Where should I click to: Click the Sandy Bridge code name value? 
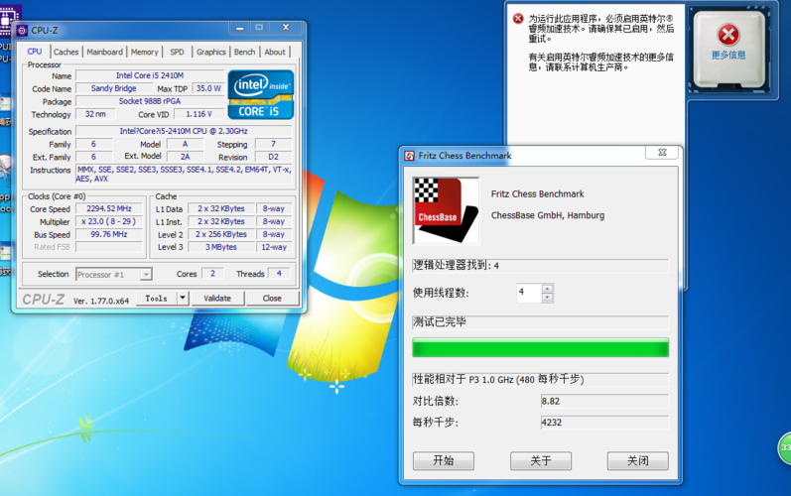click(x=113, y=88)
